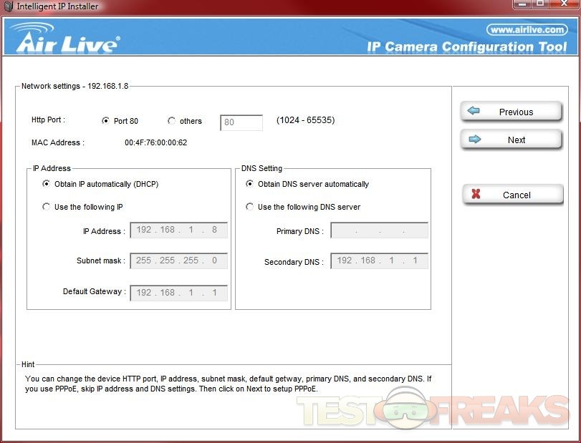Click the red X Cancel icon
This screenshot has height=443, width=581.
click(x=476, y=195)
